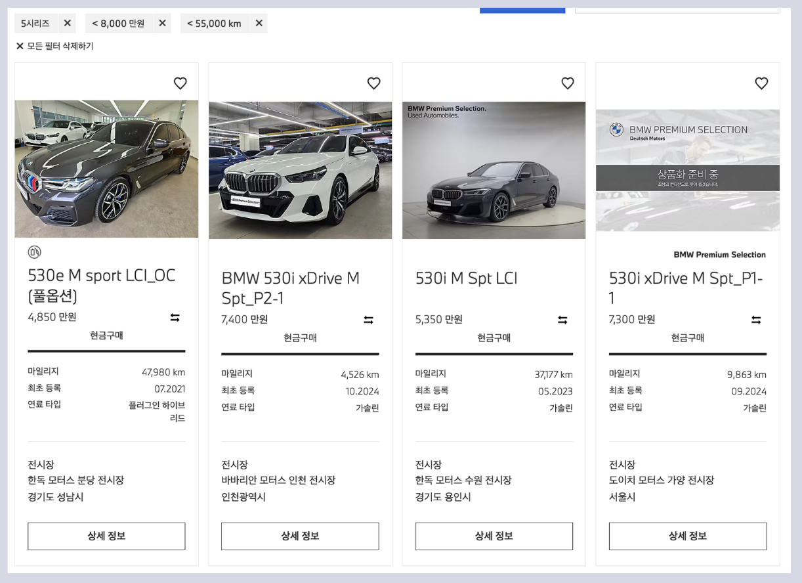Click 상세 정보 for 한독 모터스 분당 car
Viewport: 802px width, 583px height.
tap(106, 536)
